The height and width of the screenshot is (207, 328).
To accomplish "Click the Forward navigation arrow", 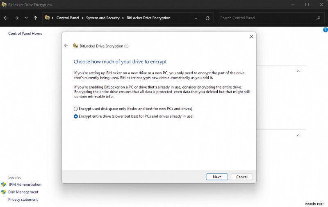I will (x=16, y=18).
